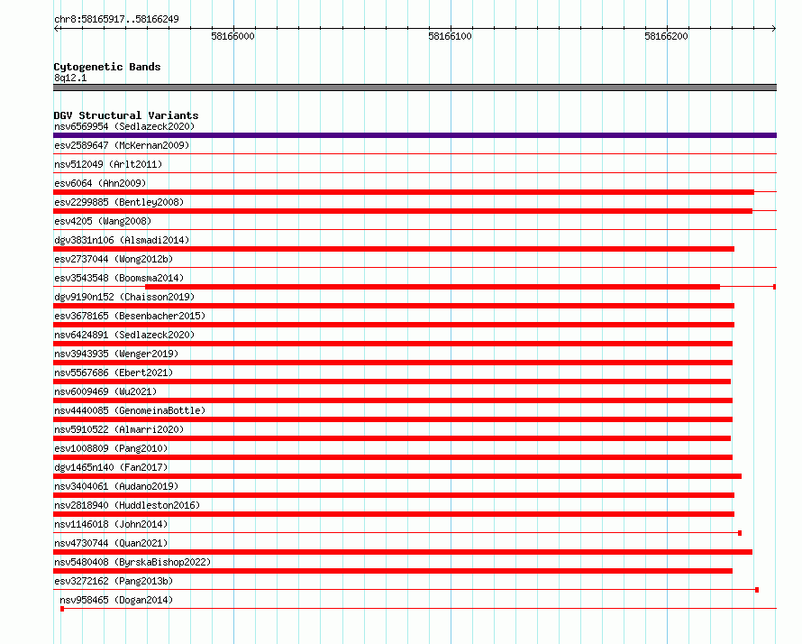Click the nsv6424891 (Sedlazeck2020) label

coord(124,335)
